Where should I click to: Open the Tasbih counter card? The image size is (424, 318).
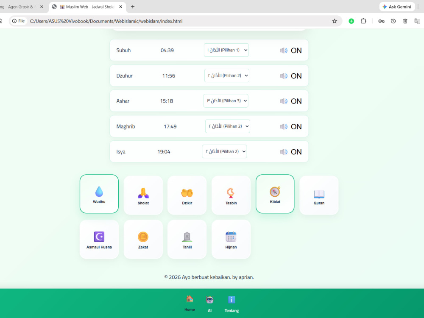231,195
